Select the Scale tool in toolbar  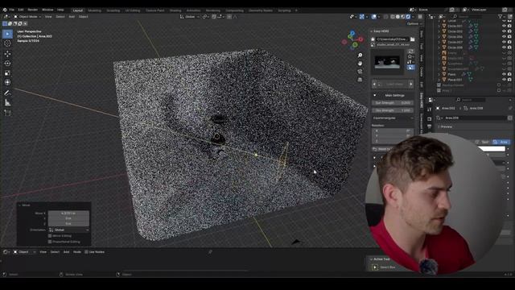tap(7, 73)
